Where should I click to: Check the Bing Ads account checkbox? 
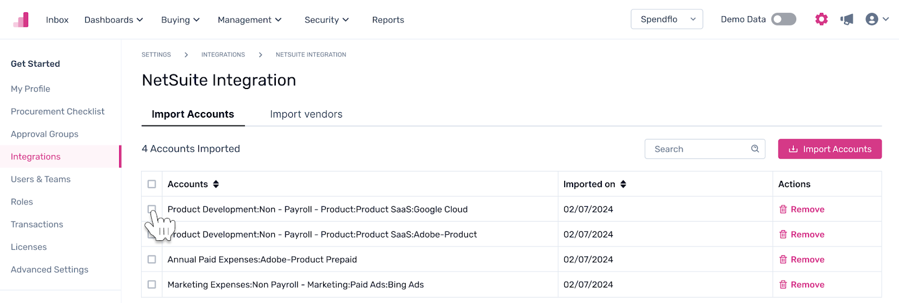click(152, 285)
